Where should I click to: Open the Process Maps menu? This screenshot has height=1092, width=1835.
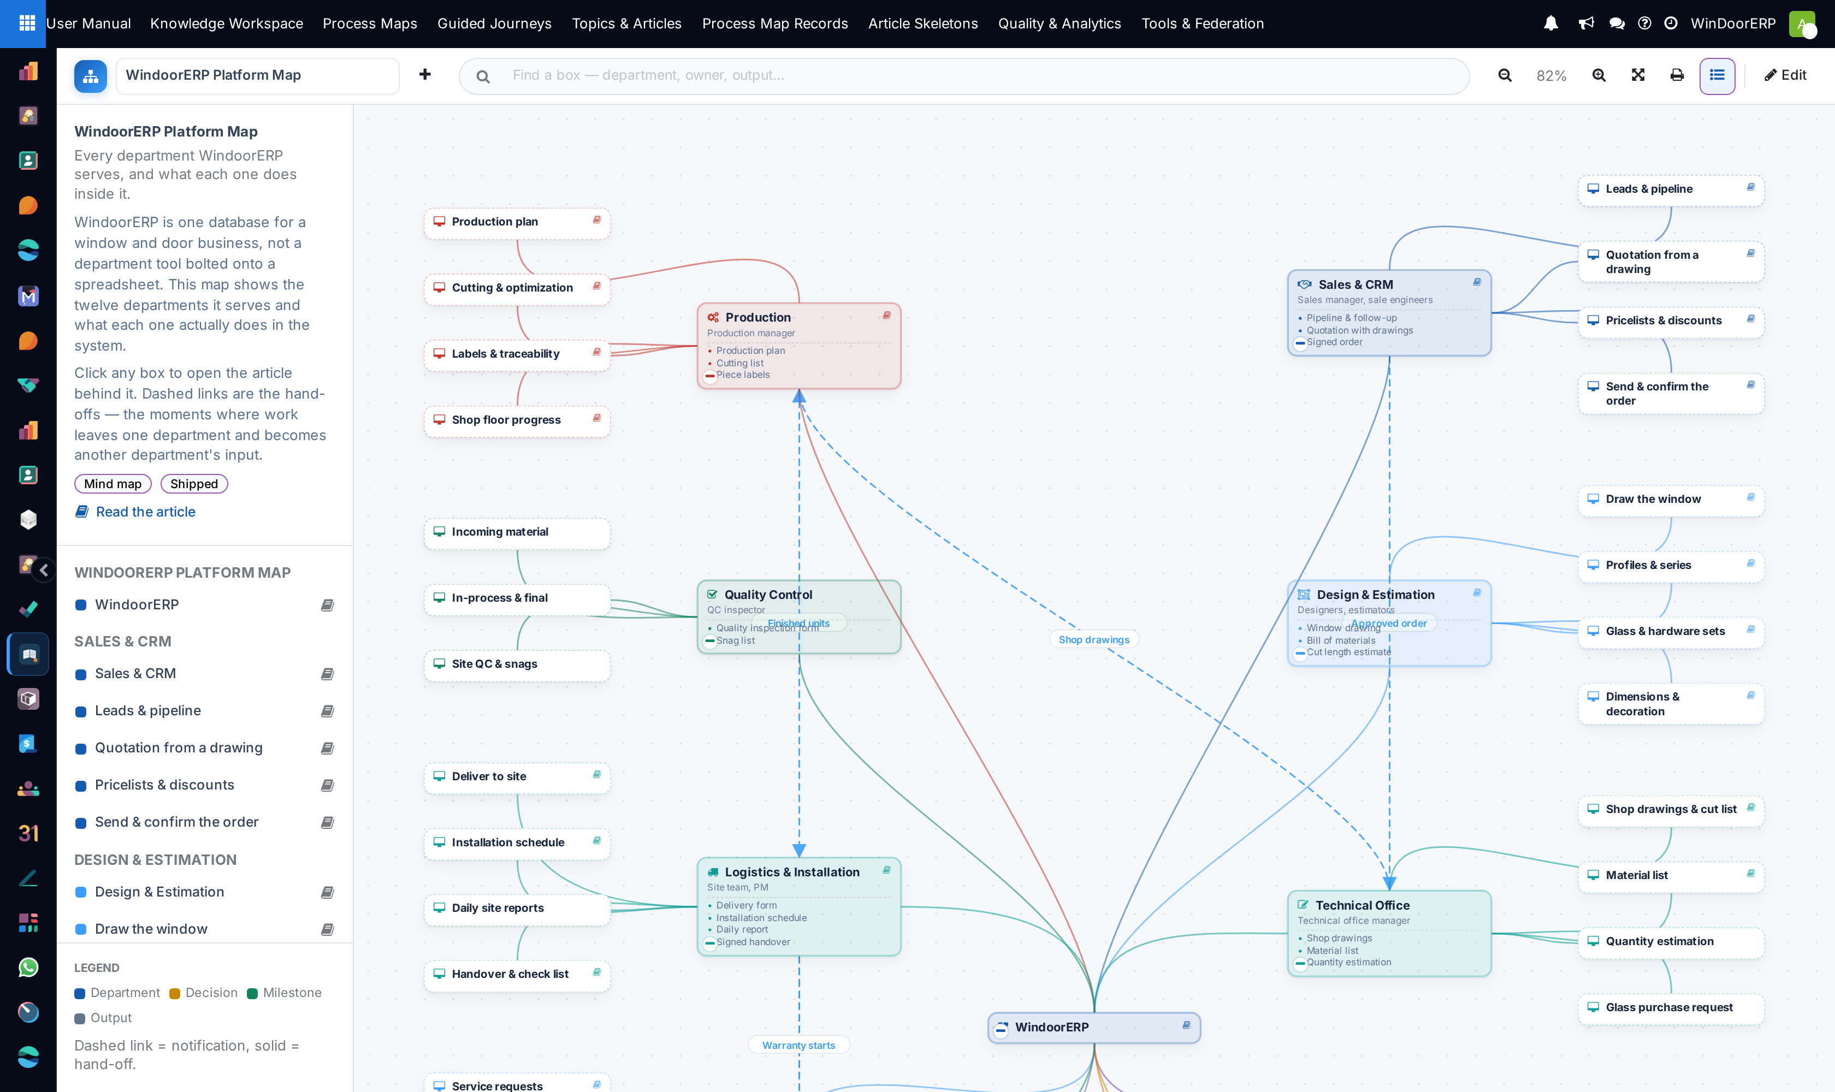click(370, 23)
